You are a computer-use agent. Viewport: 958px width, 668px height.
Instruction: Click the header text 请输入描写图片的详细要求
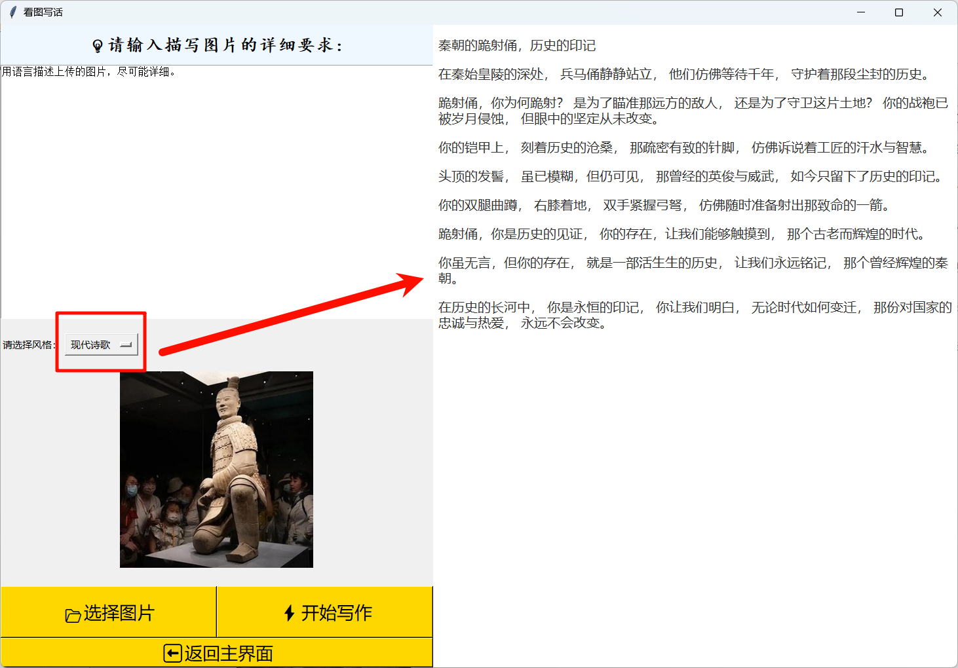226,45
